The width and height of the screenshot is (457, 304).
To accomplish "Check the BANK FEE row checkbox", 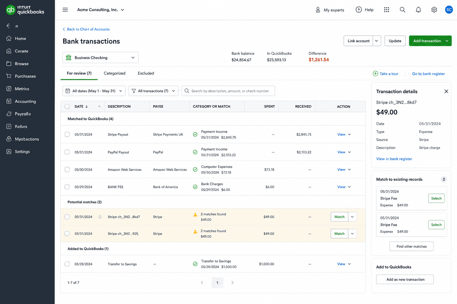I will [67, 187].
